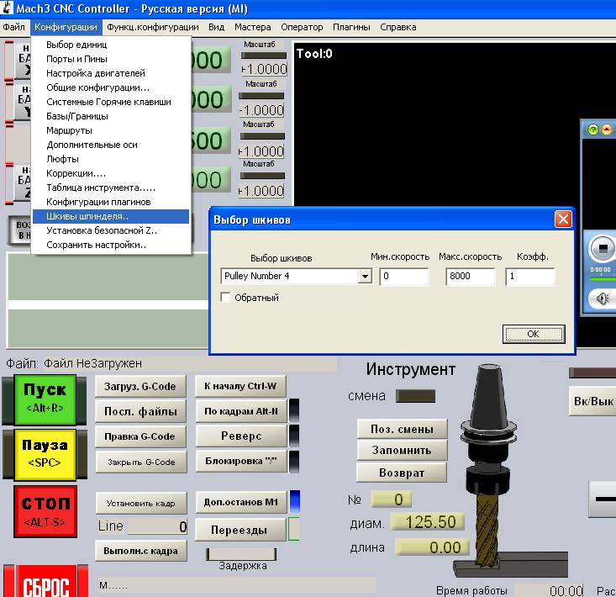This screenshot has height=597, width=616.
Task: Click the Макс.скорость field showing 8000
Action: (471, 276)
